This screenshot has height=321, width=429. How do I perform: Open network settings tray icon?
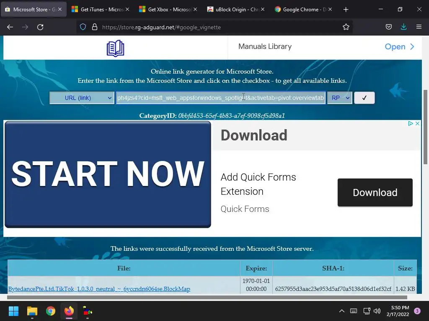point(367,311)
